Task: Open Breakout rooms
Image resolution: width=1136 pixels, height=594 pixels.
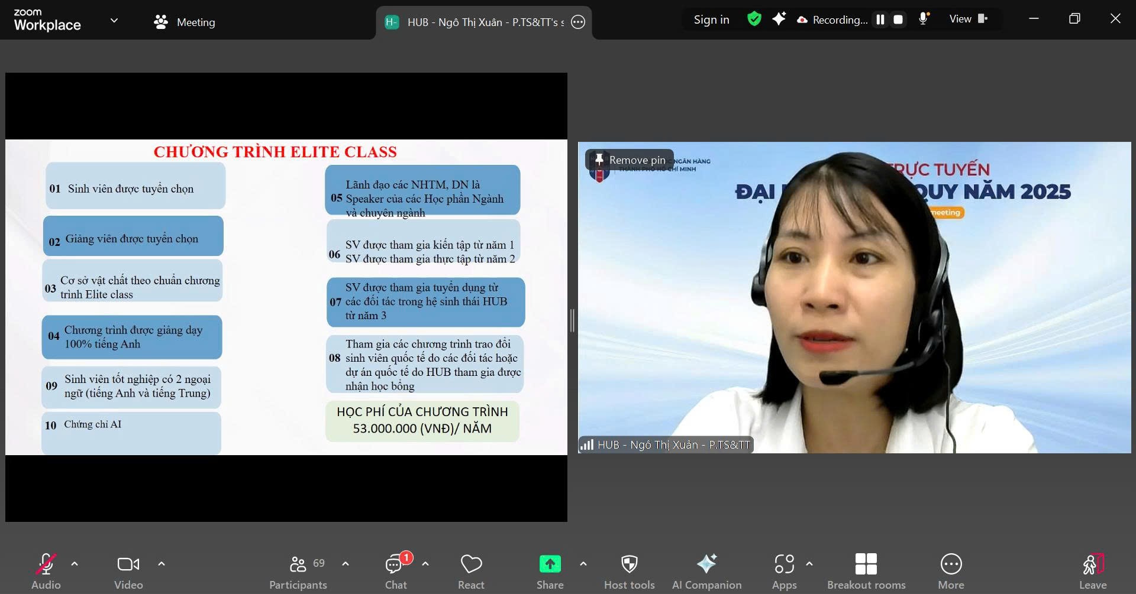Action: [866, 572]
